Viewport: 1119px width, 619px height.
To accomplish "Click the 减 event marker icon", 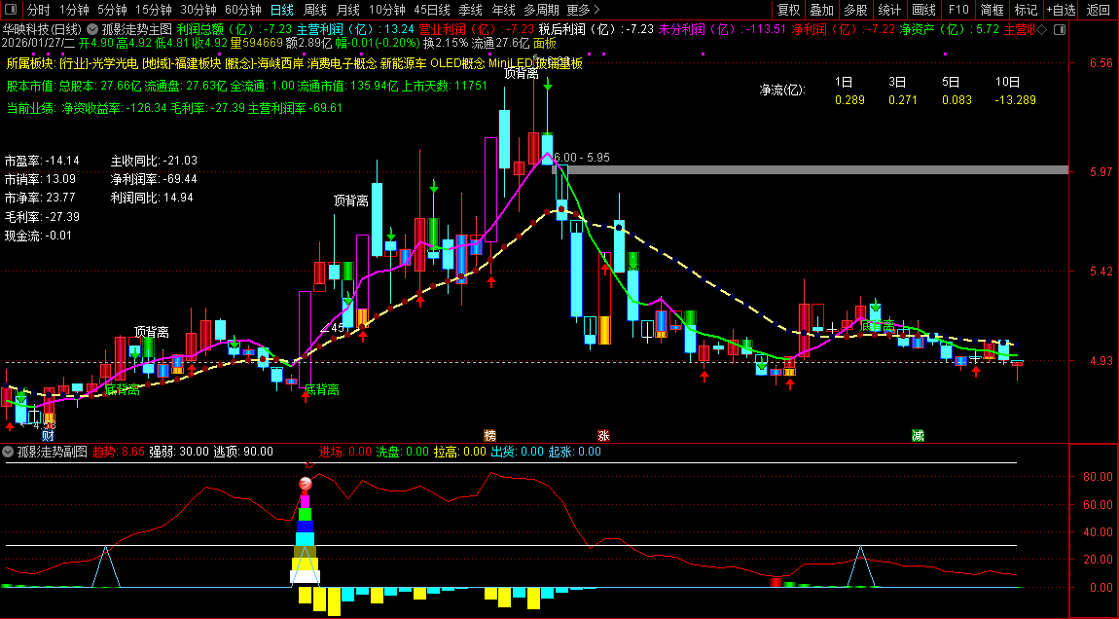I will 918,435.
